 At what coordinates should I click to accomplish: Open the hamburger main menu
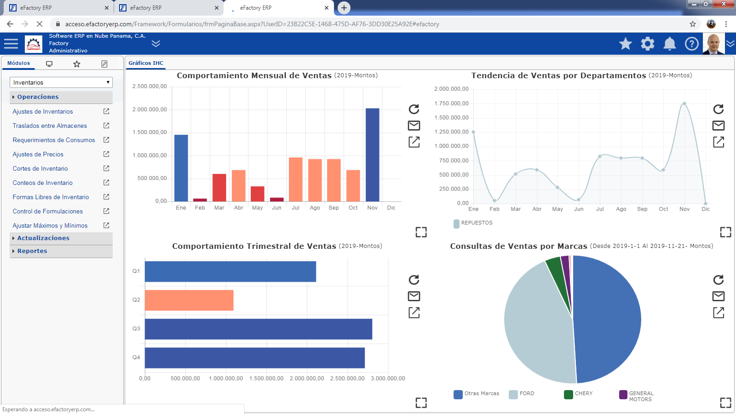pyautogui.click(x=11, y=44)
